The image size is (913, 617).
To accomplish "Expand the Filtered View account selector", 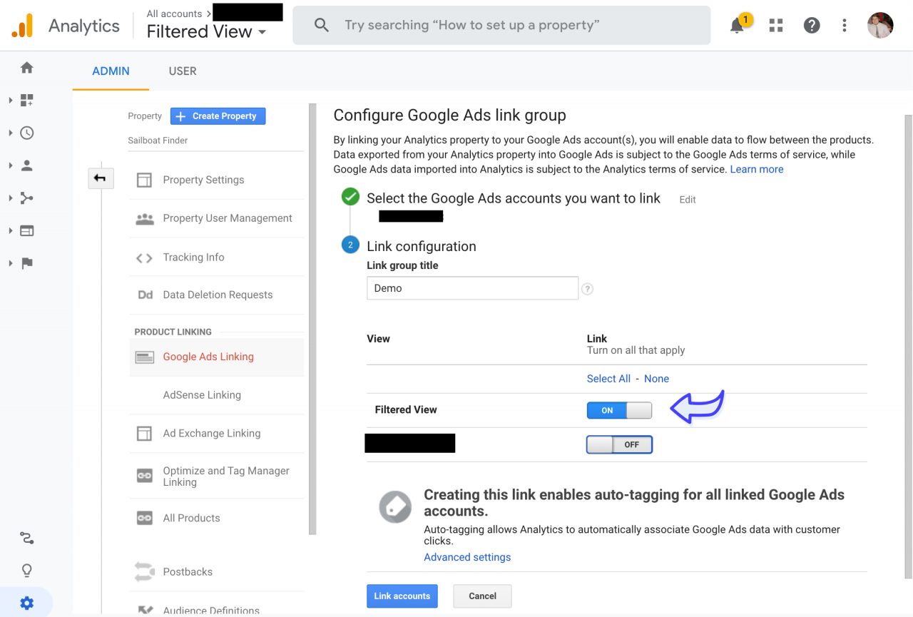I will tap(205, 31).
